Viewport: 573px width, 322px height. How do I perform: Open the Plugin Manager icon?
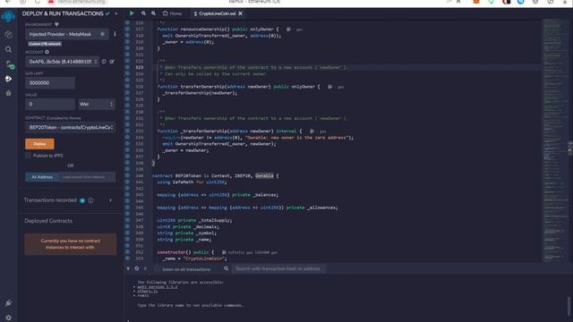click(x=8, y=303)
